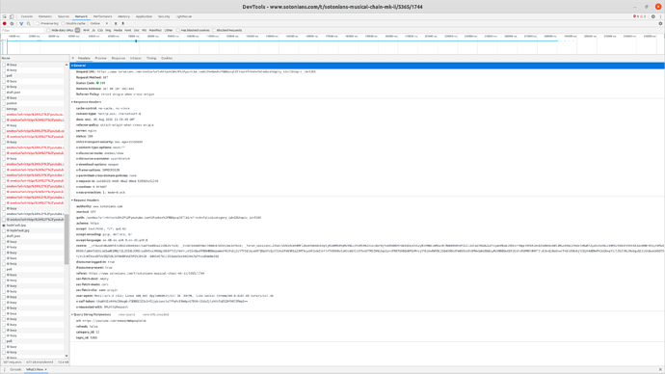Enable the Preserve log checkbox

[x=38, y=24]
